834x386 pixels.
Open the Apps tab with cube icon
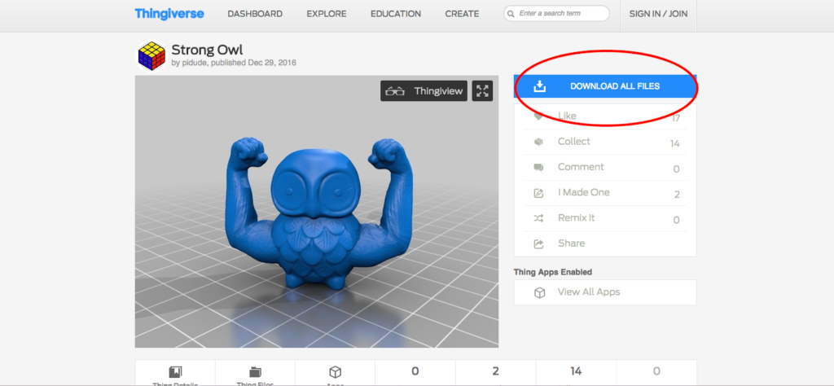335,373
